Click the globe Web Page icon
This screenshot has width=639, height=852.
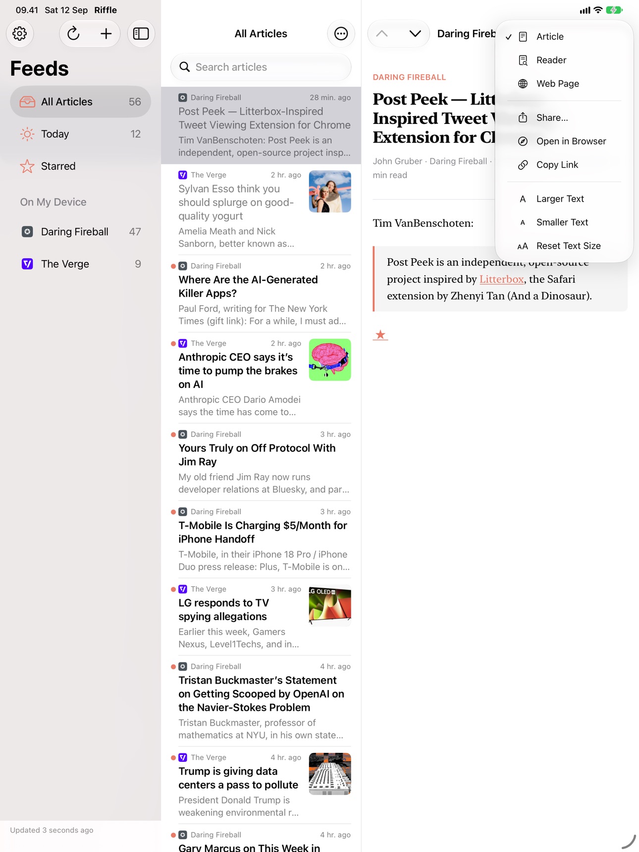pyautogui.click(x=523, y=84)
